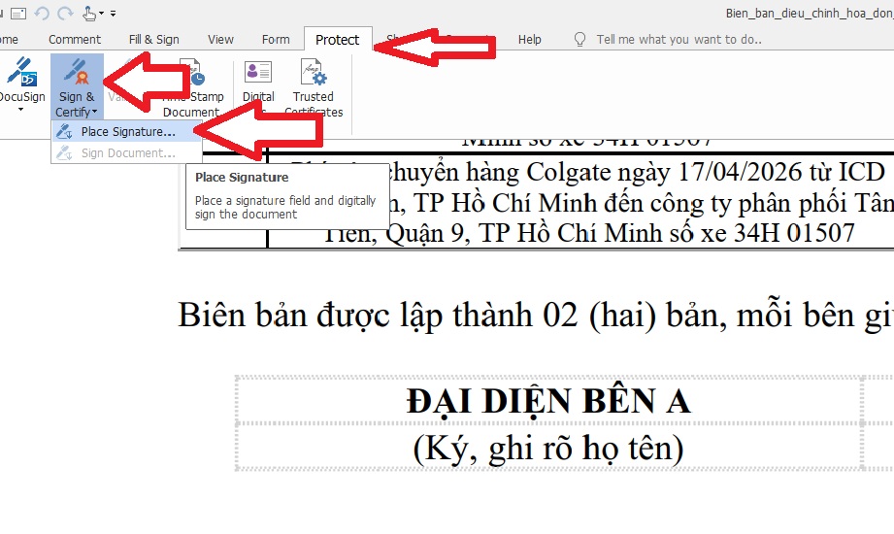This screenshot has height=534, width=894.
Task: Expand the DocuSign dropdown arrow
Action: point(20,109)
